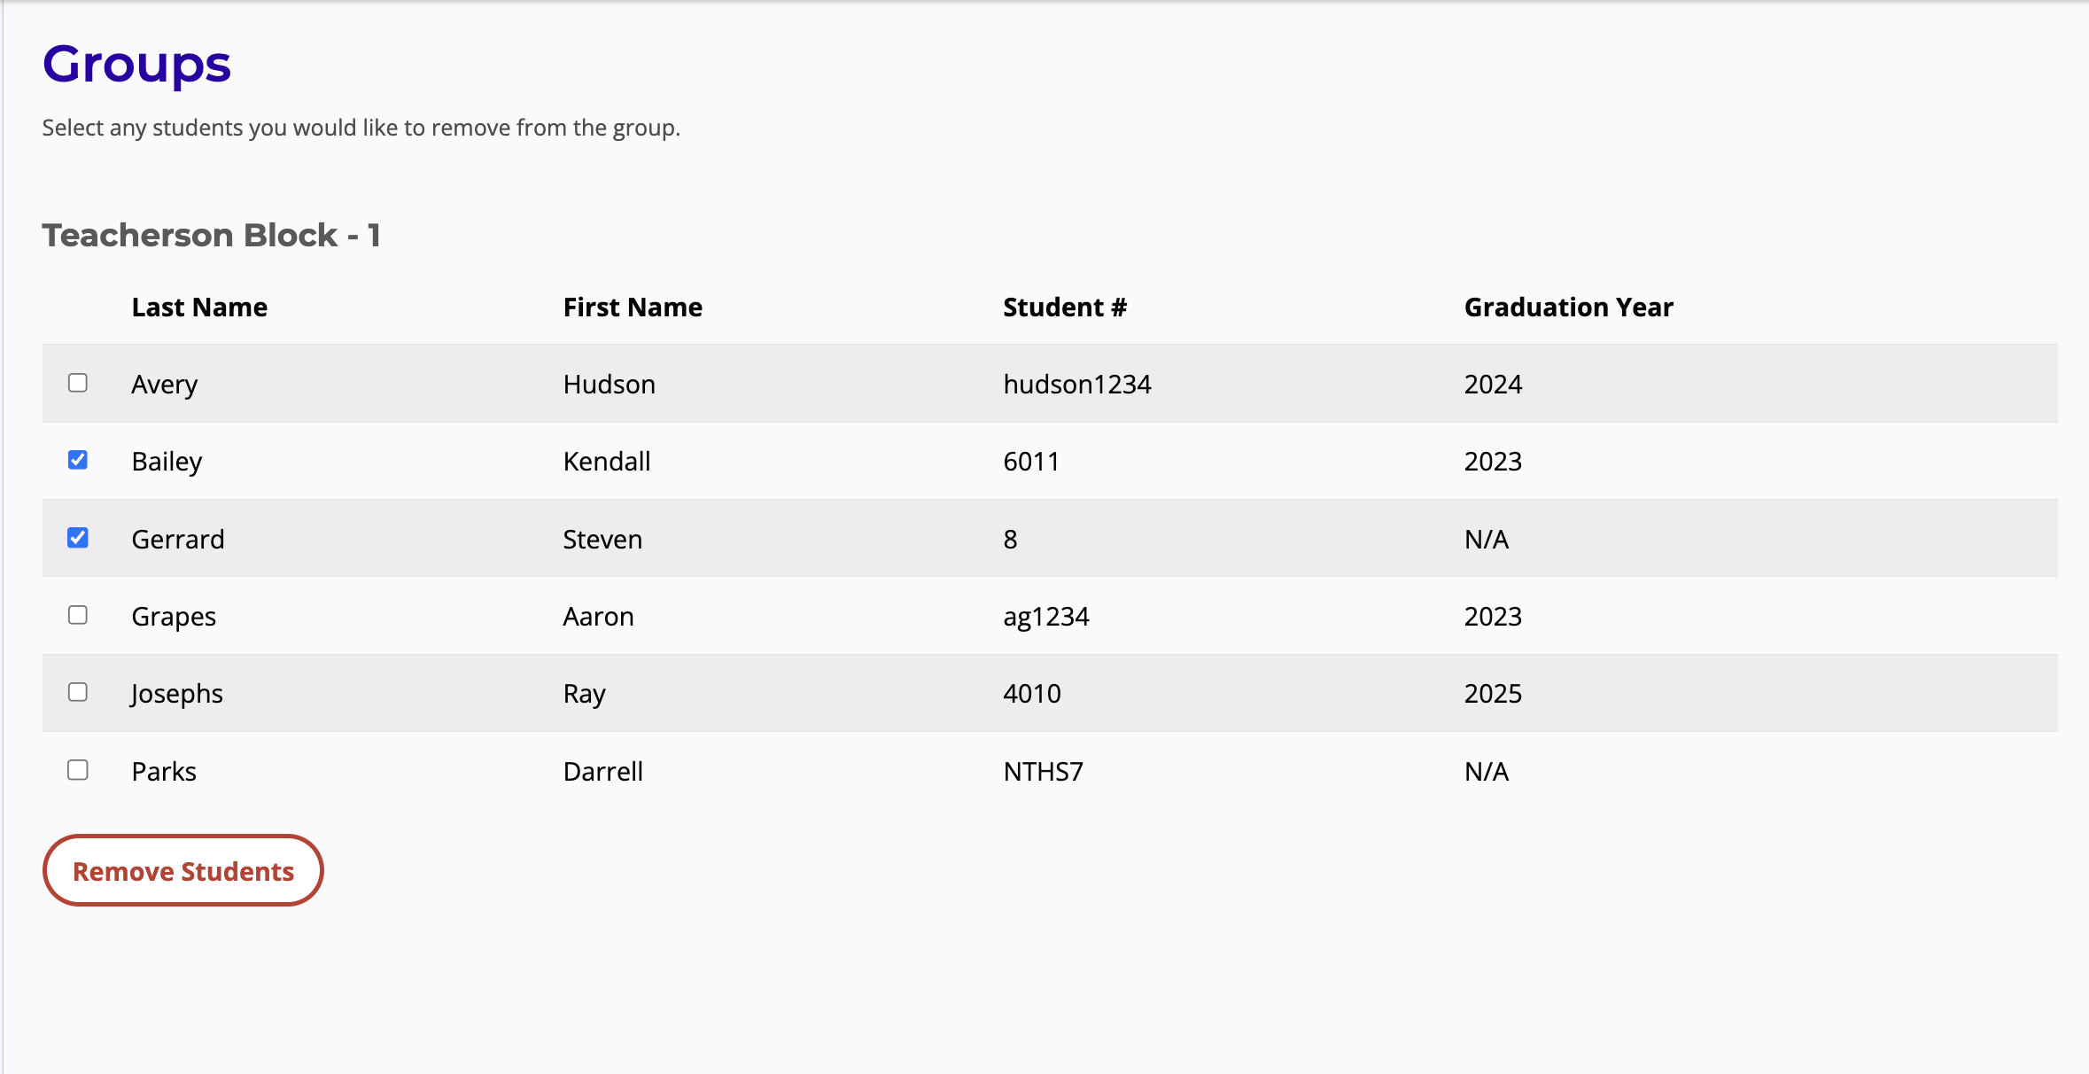Click the First Name column header
Image resolution: width=2089 pixels, height=1074 pixels.
coord(633,307)
